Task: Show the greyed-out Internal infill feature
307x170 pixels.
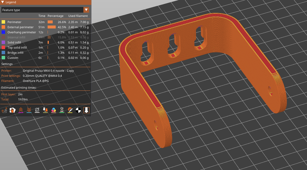Action: [x=16, y=37]
